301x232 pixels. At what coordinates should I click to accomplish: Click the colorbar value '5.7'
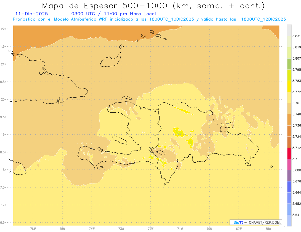(x=295, y=159)
